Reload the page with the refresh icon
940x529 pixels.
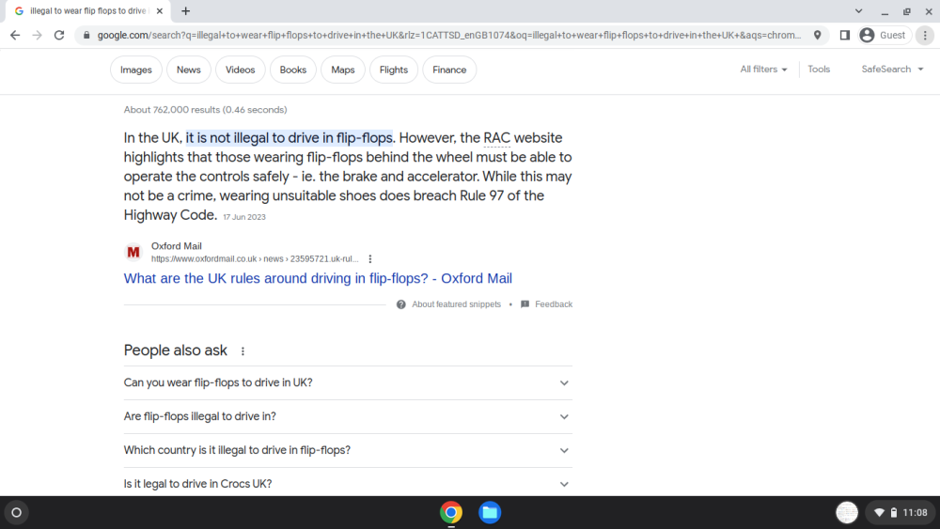point(58,36)
